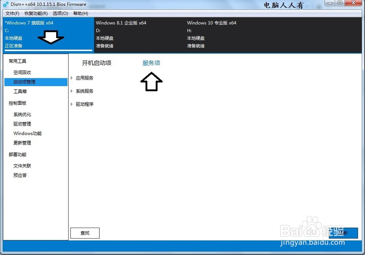The width and height of the screenshot is (365, 255).
Task: Close the Dism++ window
Action: point(353,3)
